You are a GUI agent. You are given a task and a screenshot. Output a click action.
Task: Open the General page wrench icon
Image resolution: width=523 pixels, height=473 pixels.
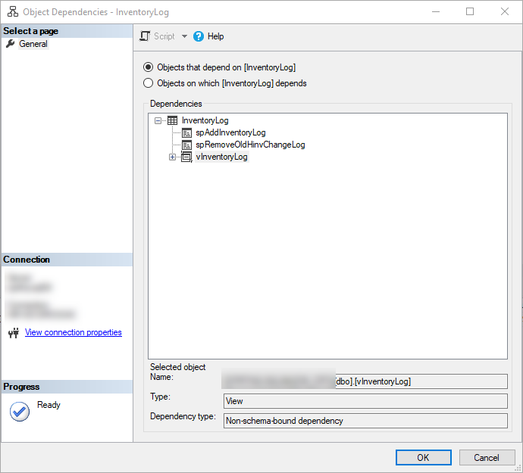point(11,44)
